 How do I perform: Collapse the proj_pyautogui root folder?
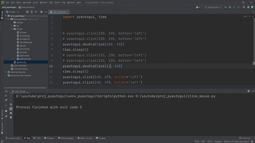[5, 16]
